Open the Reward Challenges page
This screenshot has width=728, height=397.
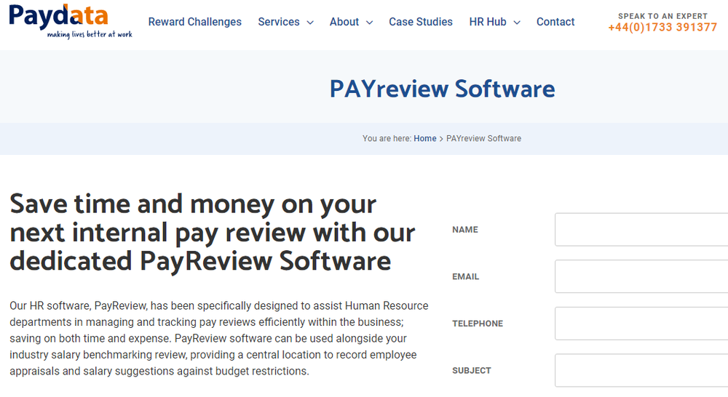[195, 22]
